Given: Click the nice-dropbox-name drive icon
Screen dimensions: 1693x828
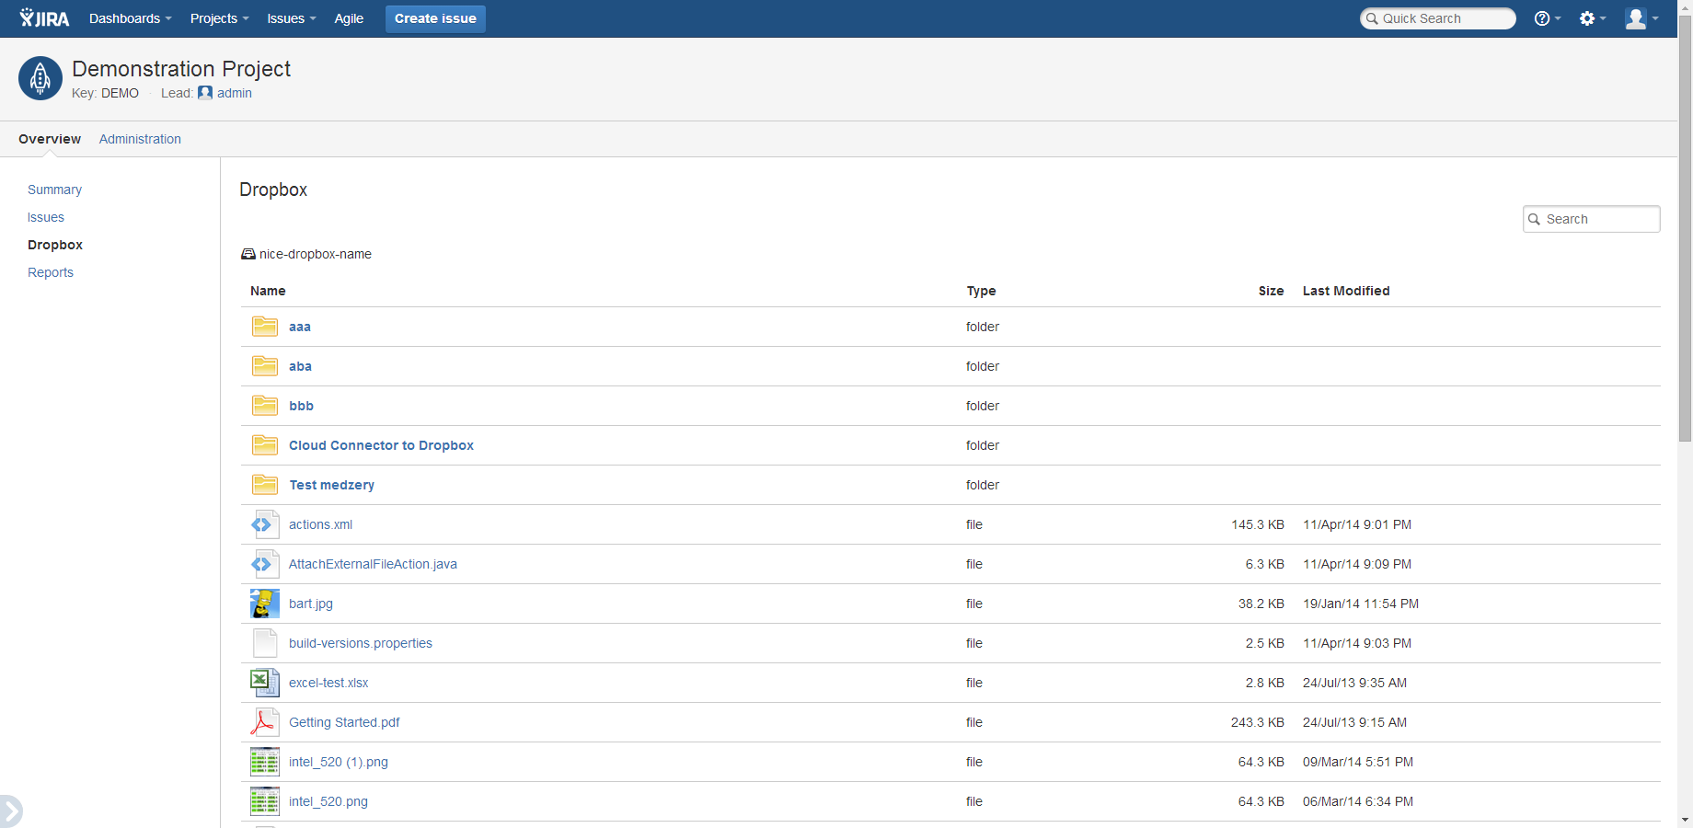Looking at the screenshot, I should [x=248, y=254].
